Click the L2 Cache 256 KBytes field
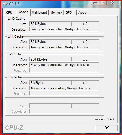This screenshot has height=135, width=122. click(x=50, y=59)
